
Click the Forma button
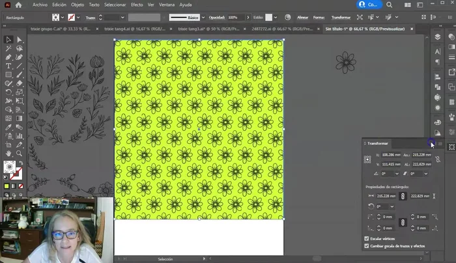[319, 18]
